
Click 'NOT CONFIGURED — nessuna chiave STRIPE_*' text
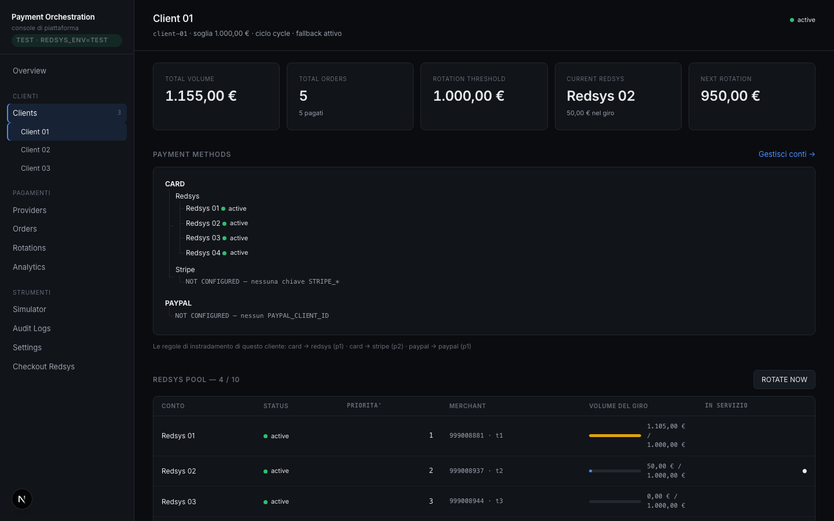tap(262, 282)
